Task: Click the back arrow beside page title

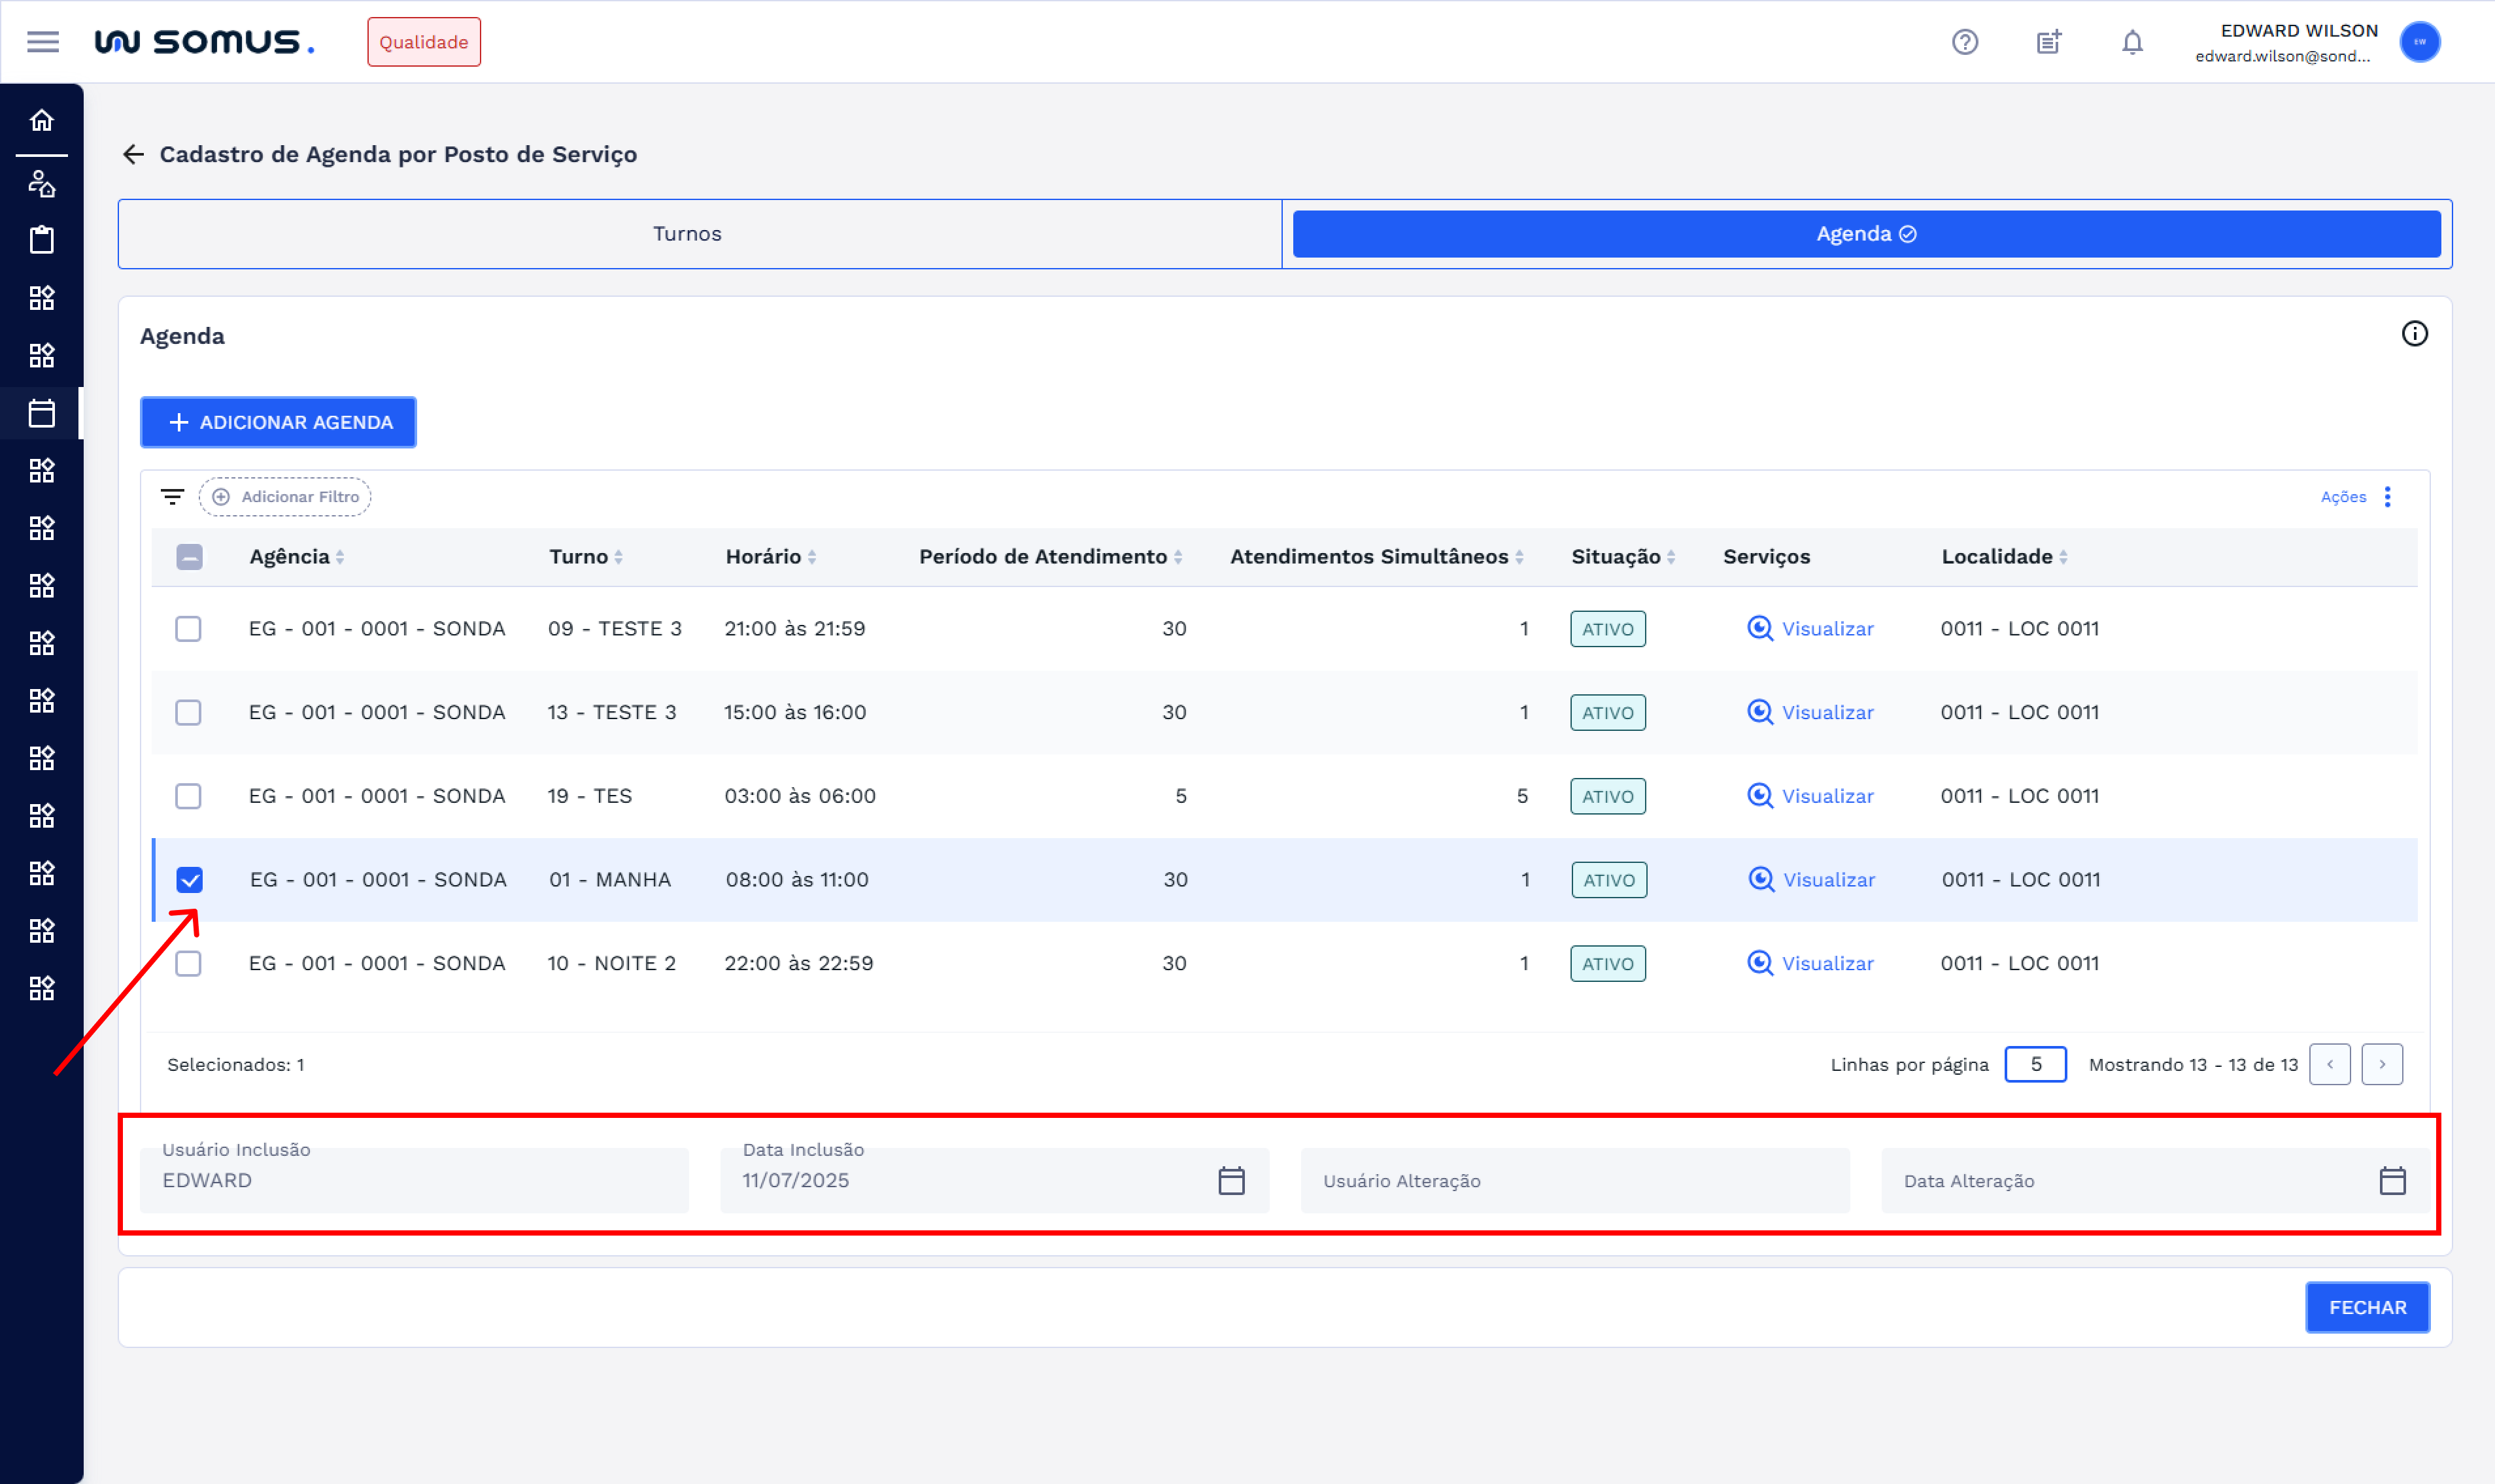Action: coord(133,154)
